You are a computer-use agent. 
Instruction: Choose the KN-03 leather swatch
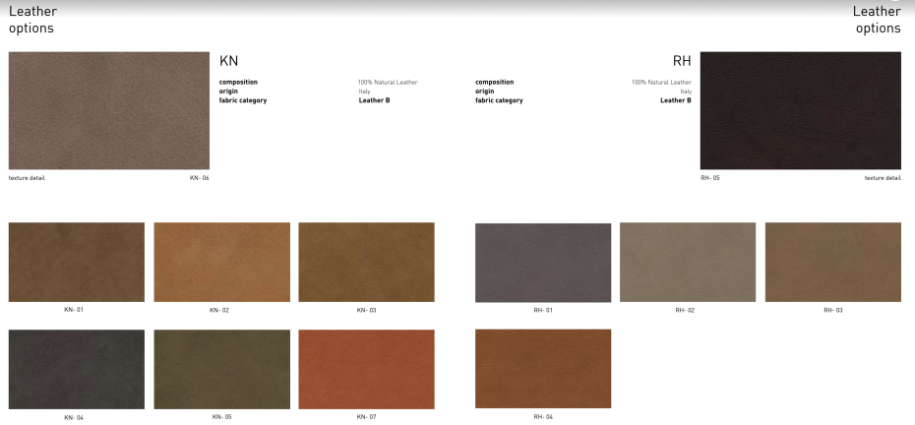[x=366, y=262]
